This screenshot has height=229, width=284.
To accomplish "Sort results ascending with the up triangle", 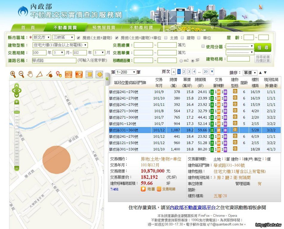I will [x=260, y=72].
